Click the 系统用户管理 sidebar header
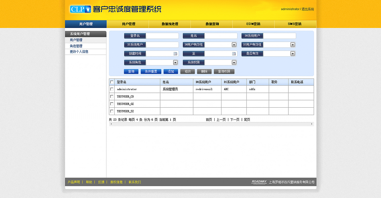The width and height of the screenshot is (381, 198). (86, 34)
